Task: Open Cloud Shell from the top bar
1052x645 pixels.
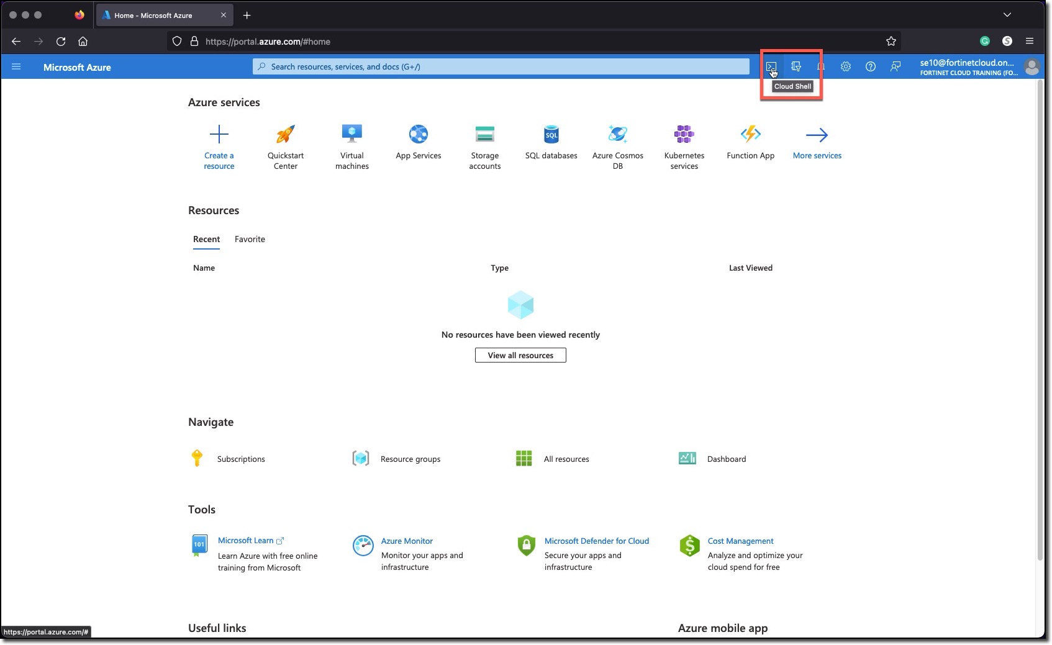Action: point(771,66)
